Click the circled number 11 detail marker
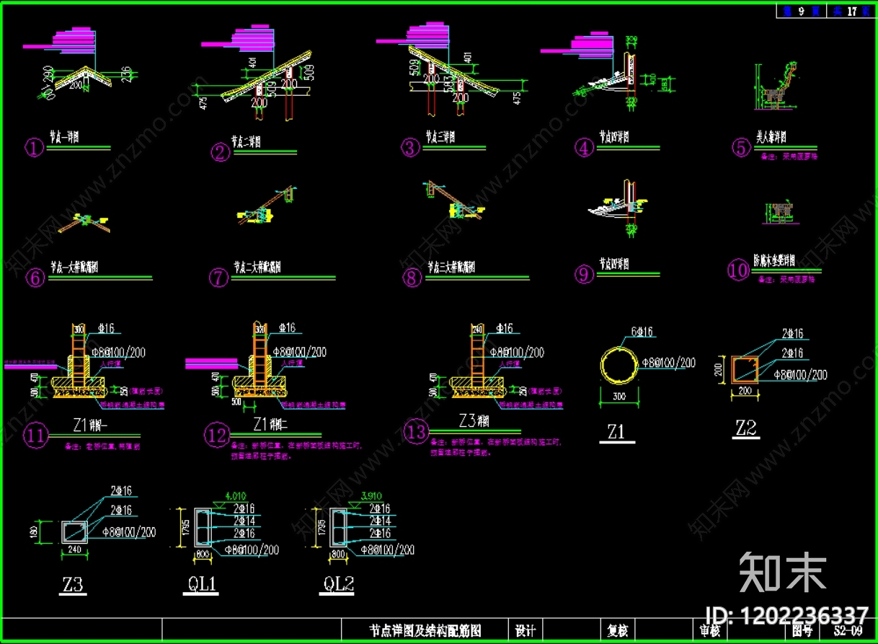878x644 pixels. pos(35,436)
